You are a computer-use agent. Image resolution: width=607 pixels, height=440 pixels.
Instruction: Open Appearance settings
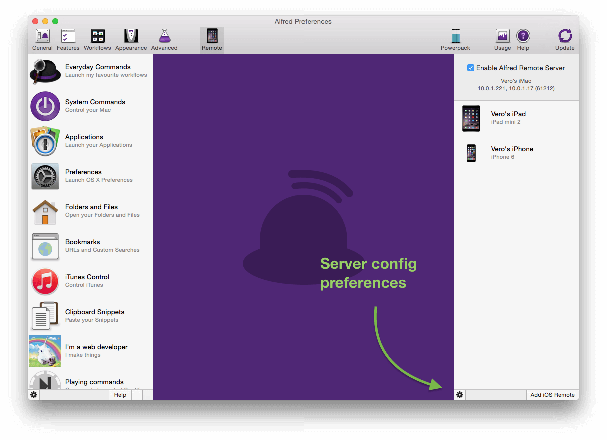(x=131, y=39)
